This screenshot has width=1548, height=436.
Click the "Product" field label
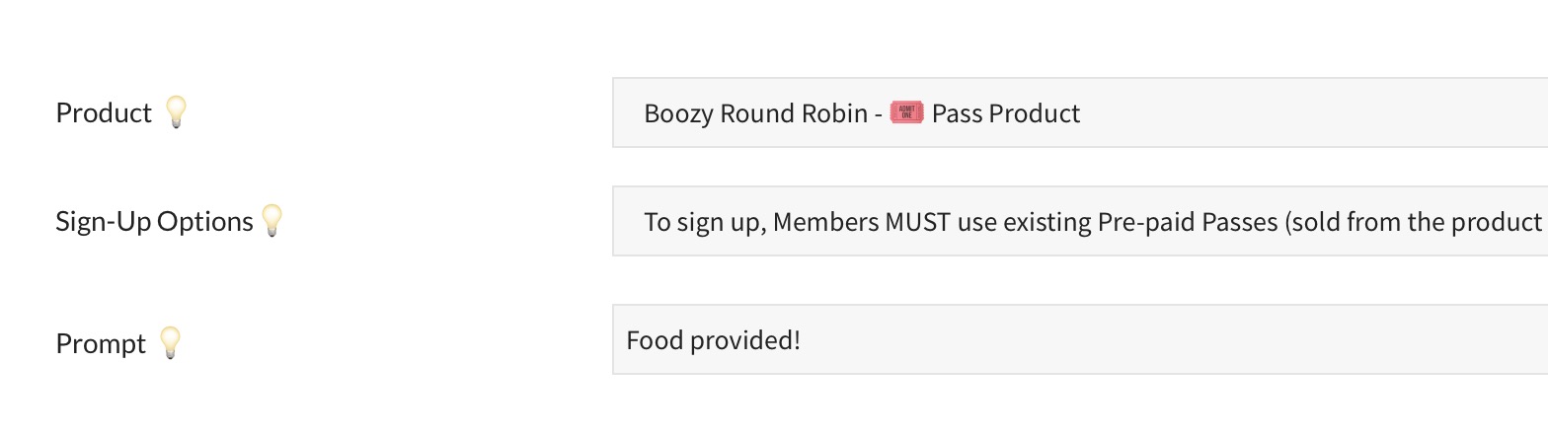(x=104, y=112)
